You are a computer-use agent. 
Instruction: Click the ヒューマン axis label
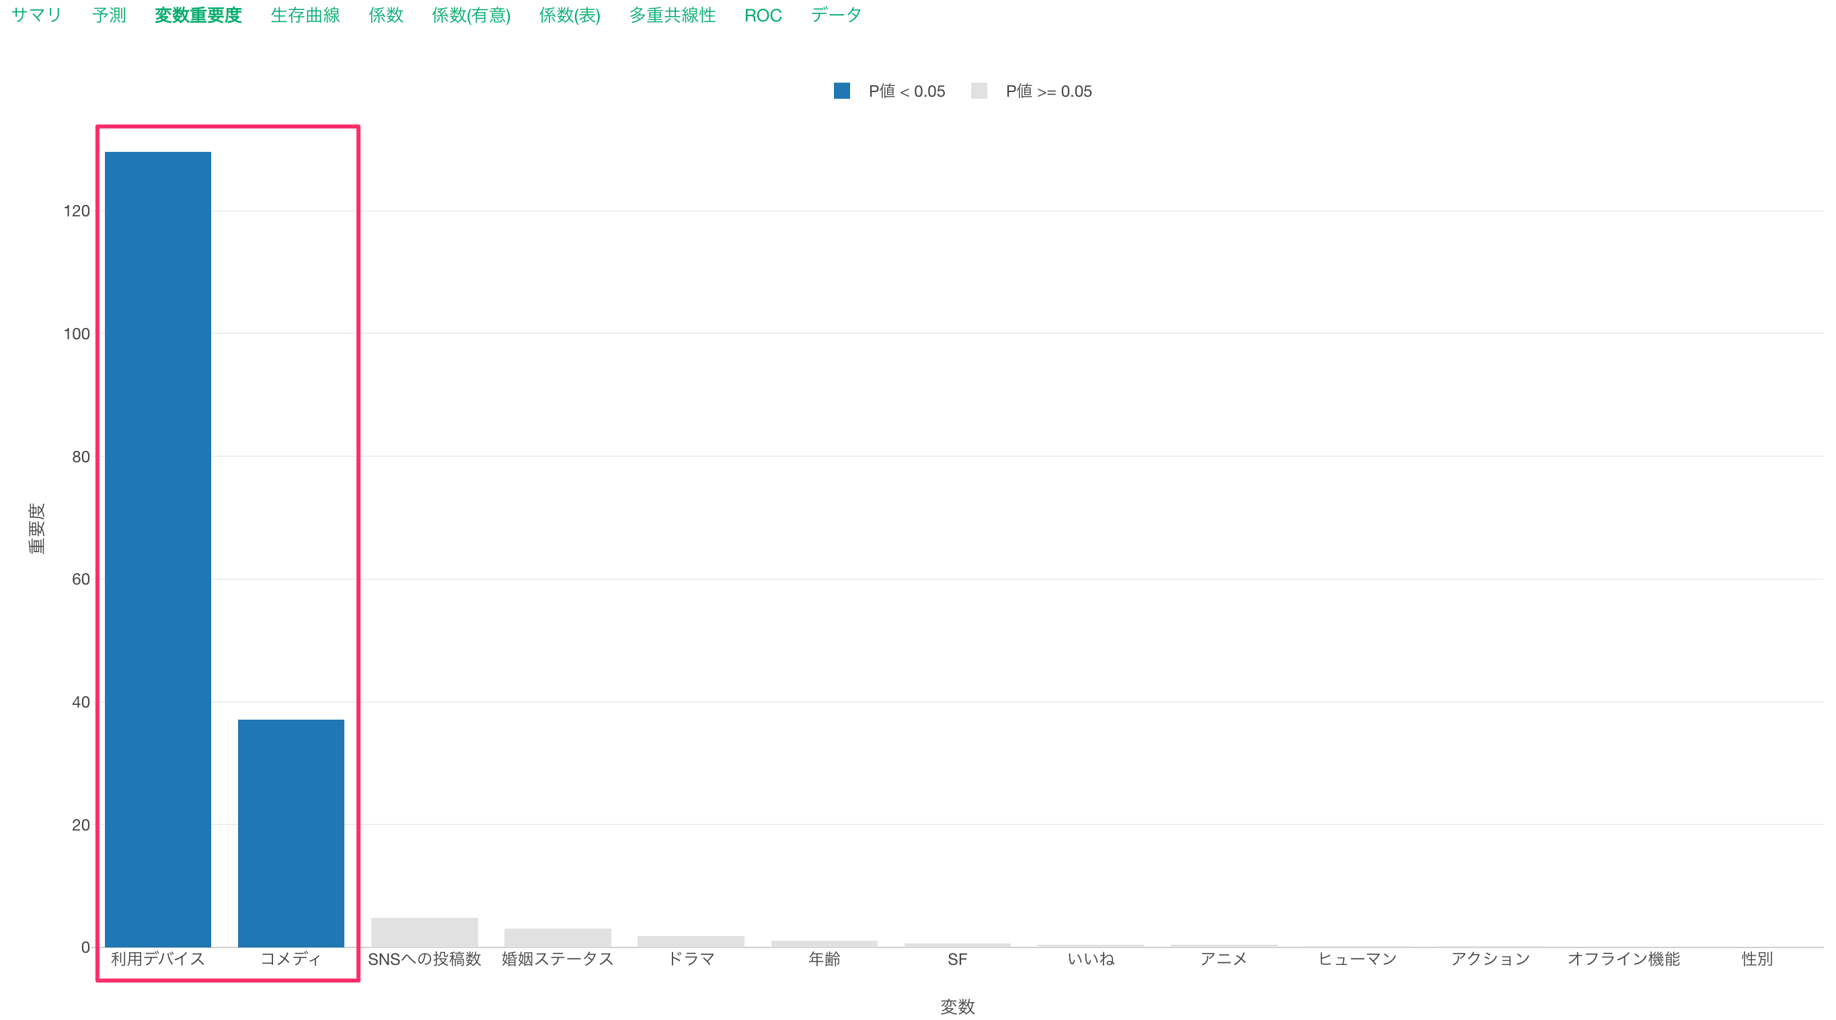[1357, 959]
